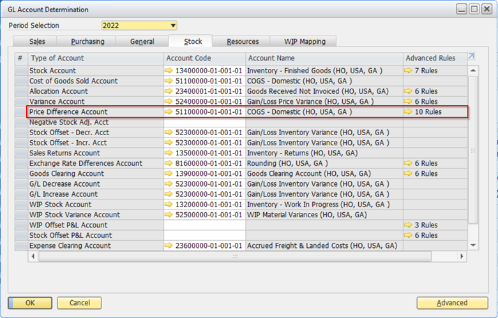Open the Resources tab
Viewport: 498px width, 318px height.
243,41
